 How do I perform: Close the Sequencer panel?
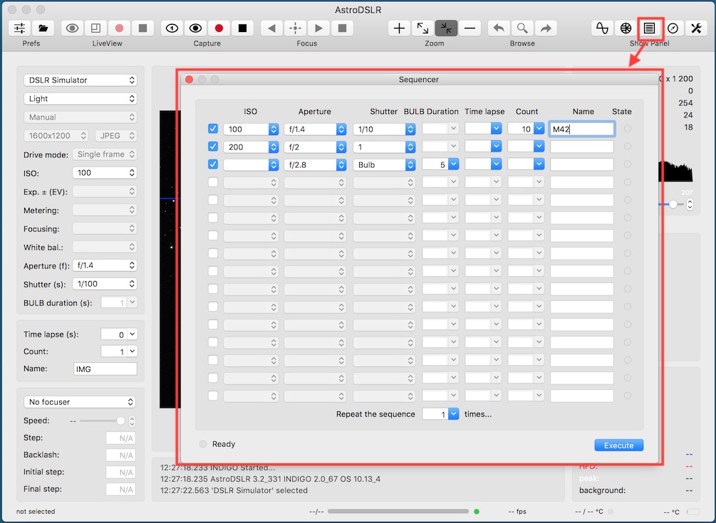click(189, 79)
